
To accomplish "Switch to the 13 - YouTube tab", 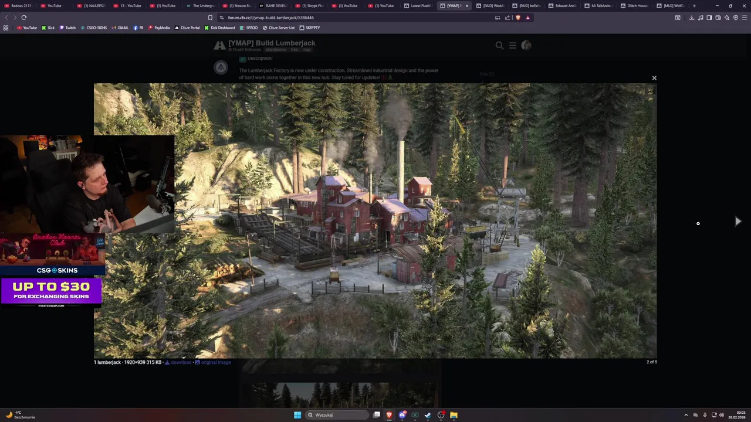I will 128,6.
